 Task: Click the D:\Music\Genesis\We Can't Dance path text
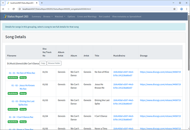pyautogui.click(x=23, y=64)
